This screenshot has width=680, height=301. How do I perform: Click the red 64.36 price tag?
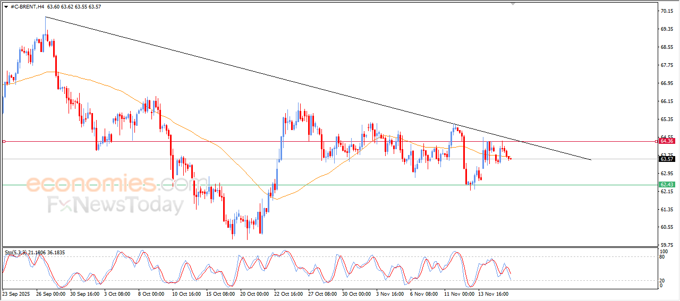(x=666, y=141)
